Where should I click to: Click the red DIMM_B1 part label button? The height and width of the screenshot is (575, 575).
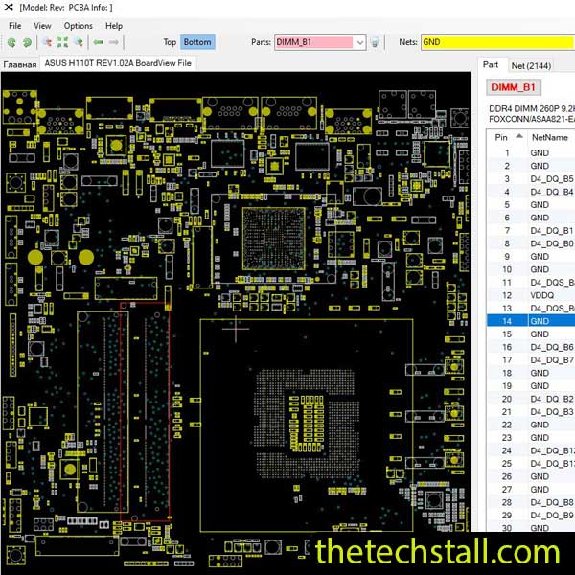click(x=513, y=87)
